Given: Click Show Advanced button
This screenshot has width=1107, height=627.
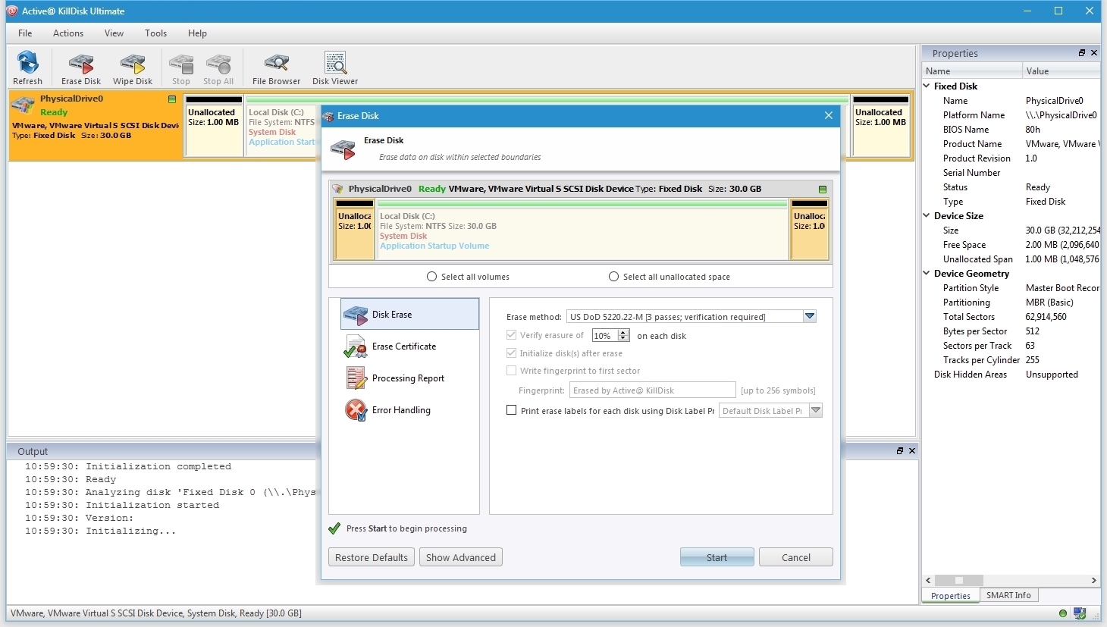Looking at the screenshot, I should coord(461,557).
